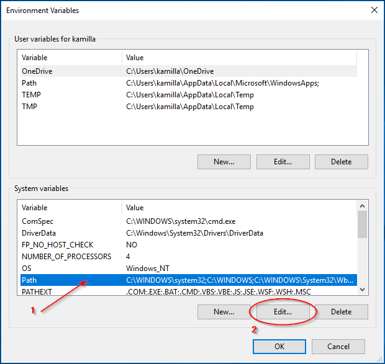Select the user Path variable row
This screenshot has width=385, height=364.
29,83
